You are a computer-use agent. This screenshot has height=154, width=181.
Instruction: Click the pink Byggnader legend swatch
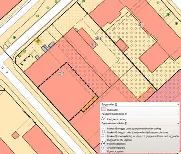click(103, 109)
